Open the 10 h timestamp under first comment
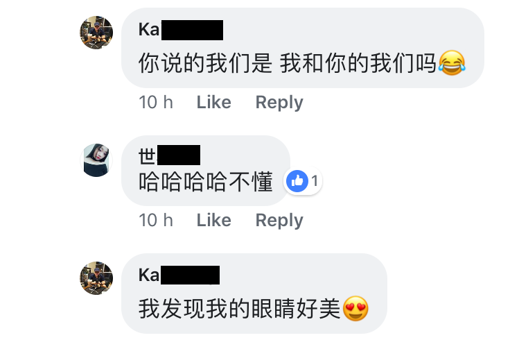519x340 pixels. (156, 102)
